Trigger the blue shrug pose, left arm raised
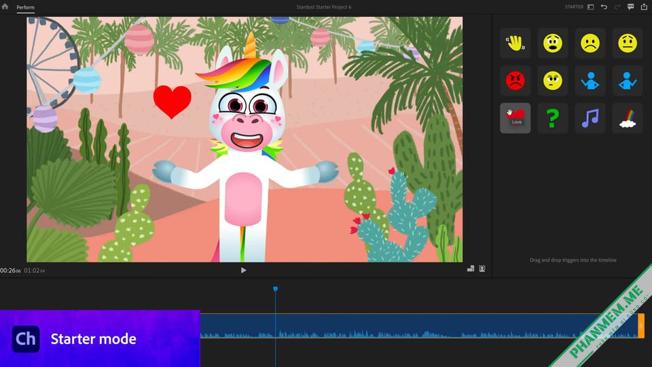 (x=590, y=81)
